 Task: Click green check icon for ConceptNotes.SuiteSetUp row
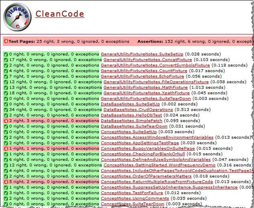click(x=6, y=132)
